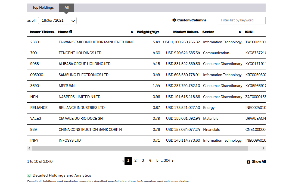The height and width of the screenshot is (182, 289).
Task: Click market value USD 831,542,339.53
Action: pos(183,64)
